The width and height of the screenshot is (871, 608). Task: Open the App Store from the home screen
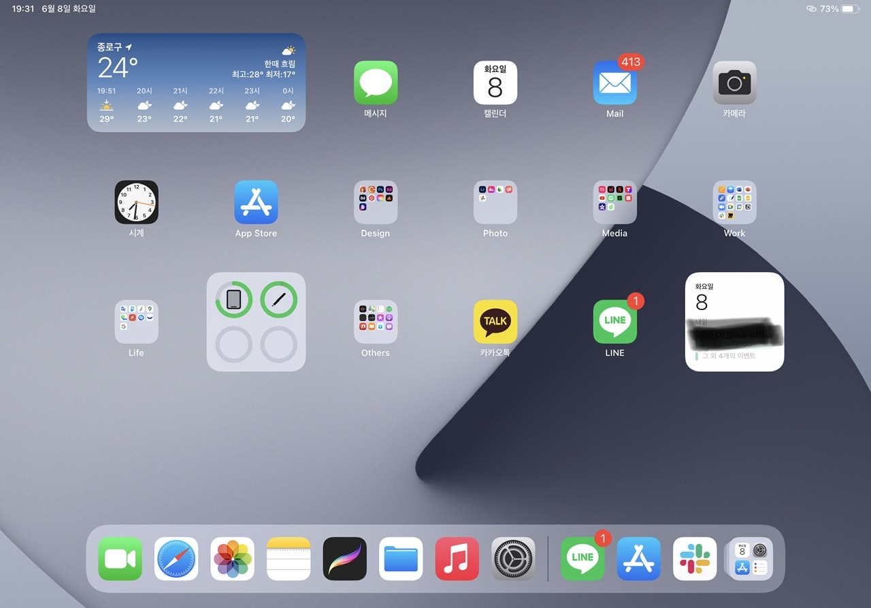(x=256, y=202)
